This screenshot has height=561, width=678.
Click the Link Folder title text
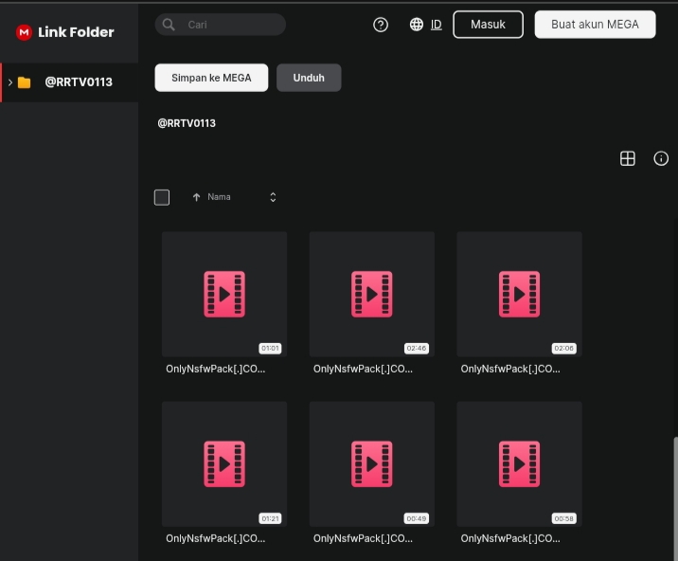click(x=76, y=32)
